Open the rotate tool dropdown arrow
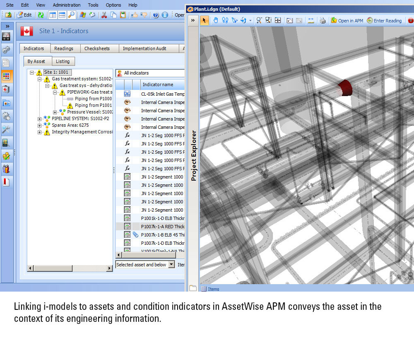Viewport: 414px width, 338px height. (x=250, y=21)
